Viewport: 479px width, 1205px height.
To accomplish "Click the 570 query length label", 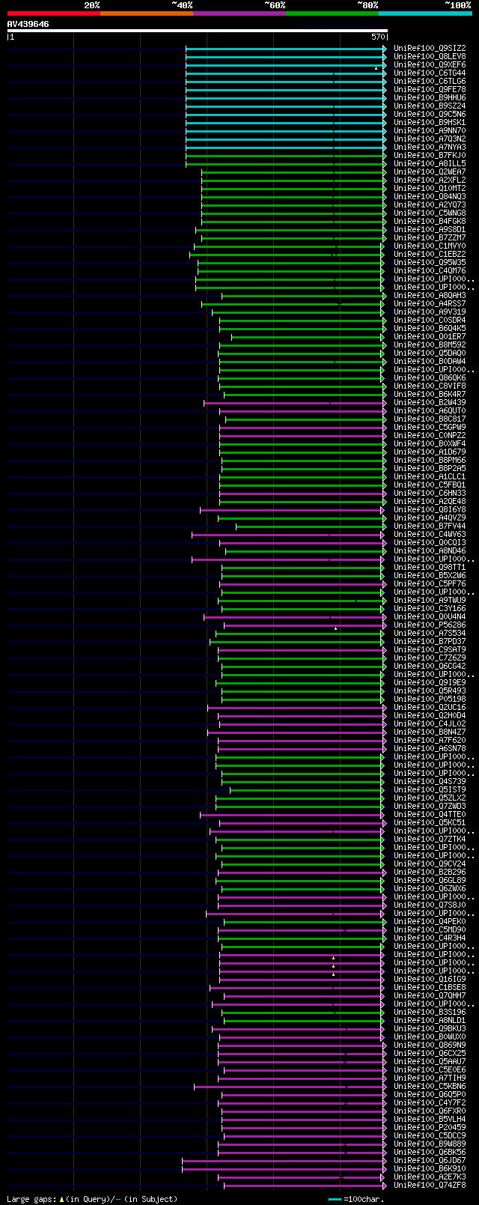I will [378, 37].
